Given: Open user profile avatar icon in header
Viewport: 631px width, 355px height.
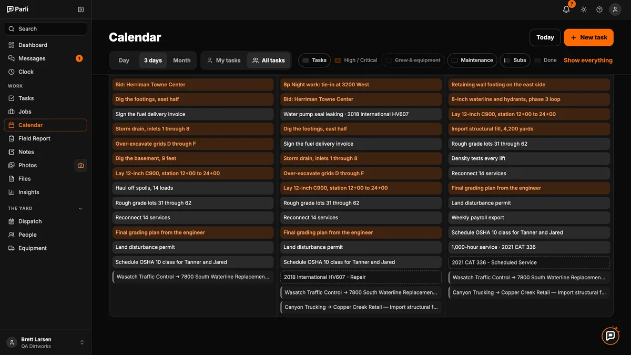Looking at the screenshot, I should 615,9.
